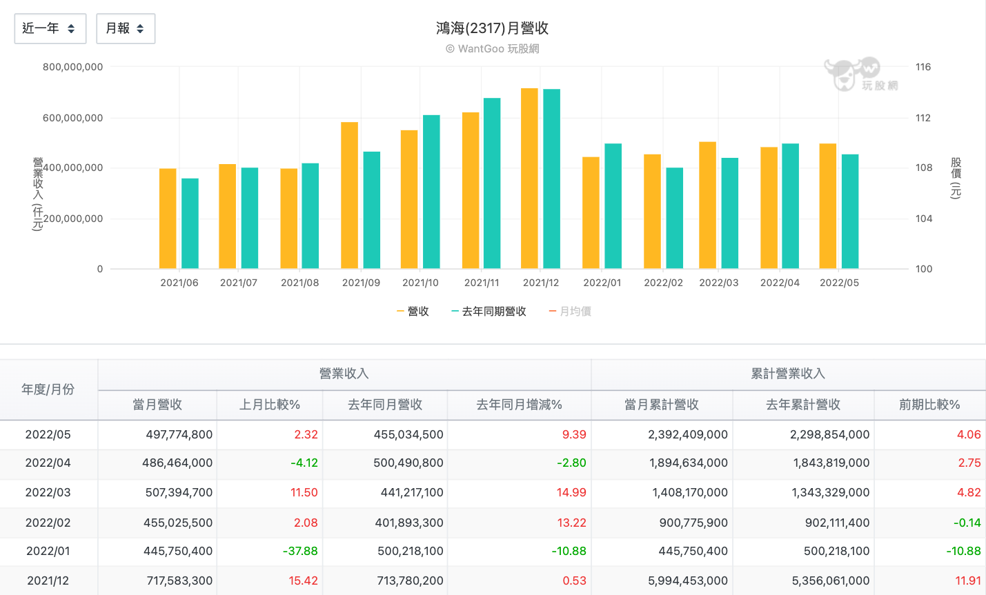Click the 2022/01 orange revenue bar
The image size is (986, 595).
[x=591, y=213]
